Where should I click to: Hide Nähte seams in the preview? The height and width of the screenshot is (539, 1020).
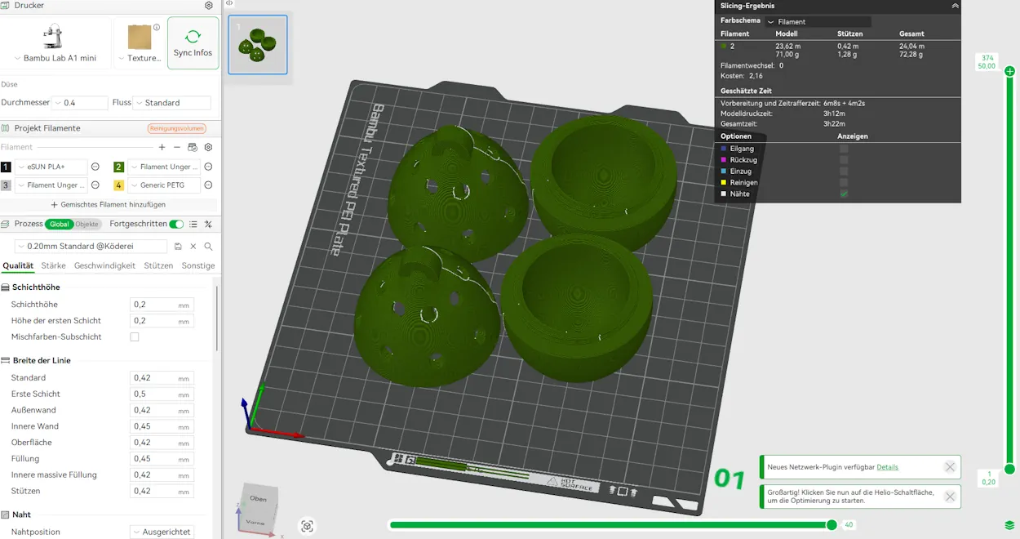tap(844, 194)
